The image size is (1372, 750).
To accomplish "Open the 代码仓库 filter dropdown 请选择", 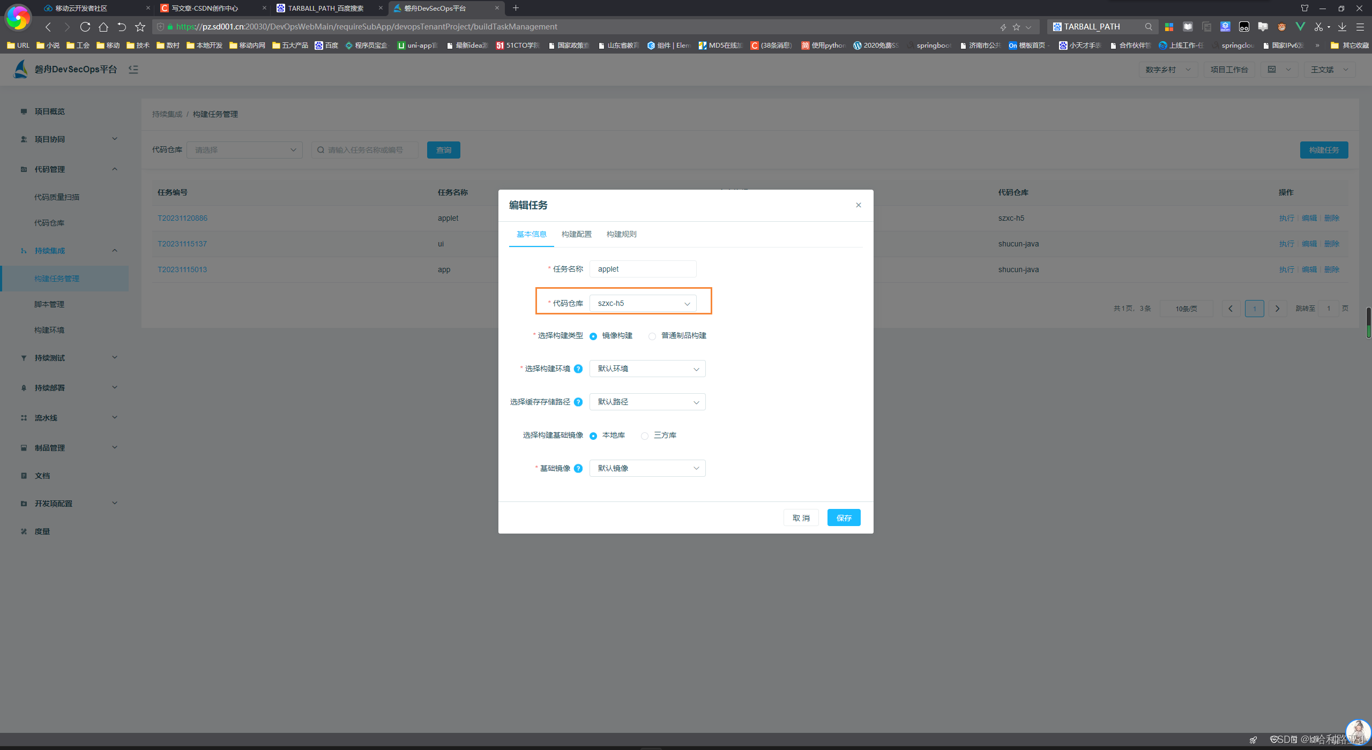I will click(244, 150).
